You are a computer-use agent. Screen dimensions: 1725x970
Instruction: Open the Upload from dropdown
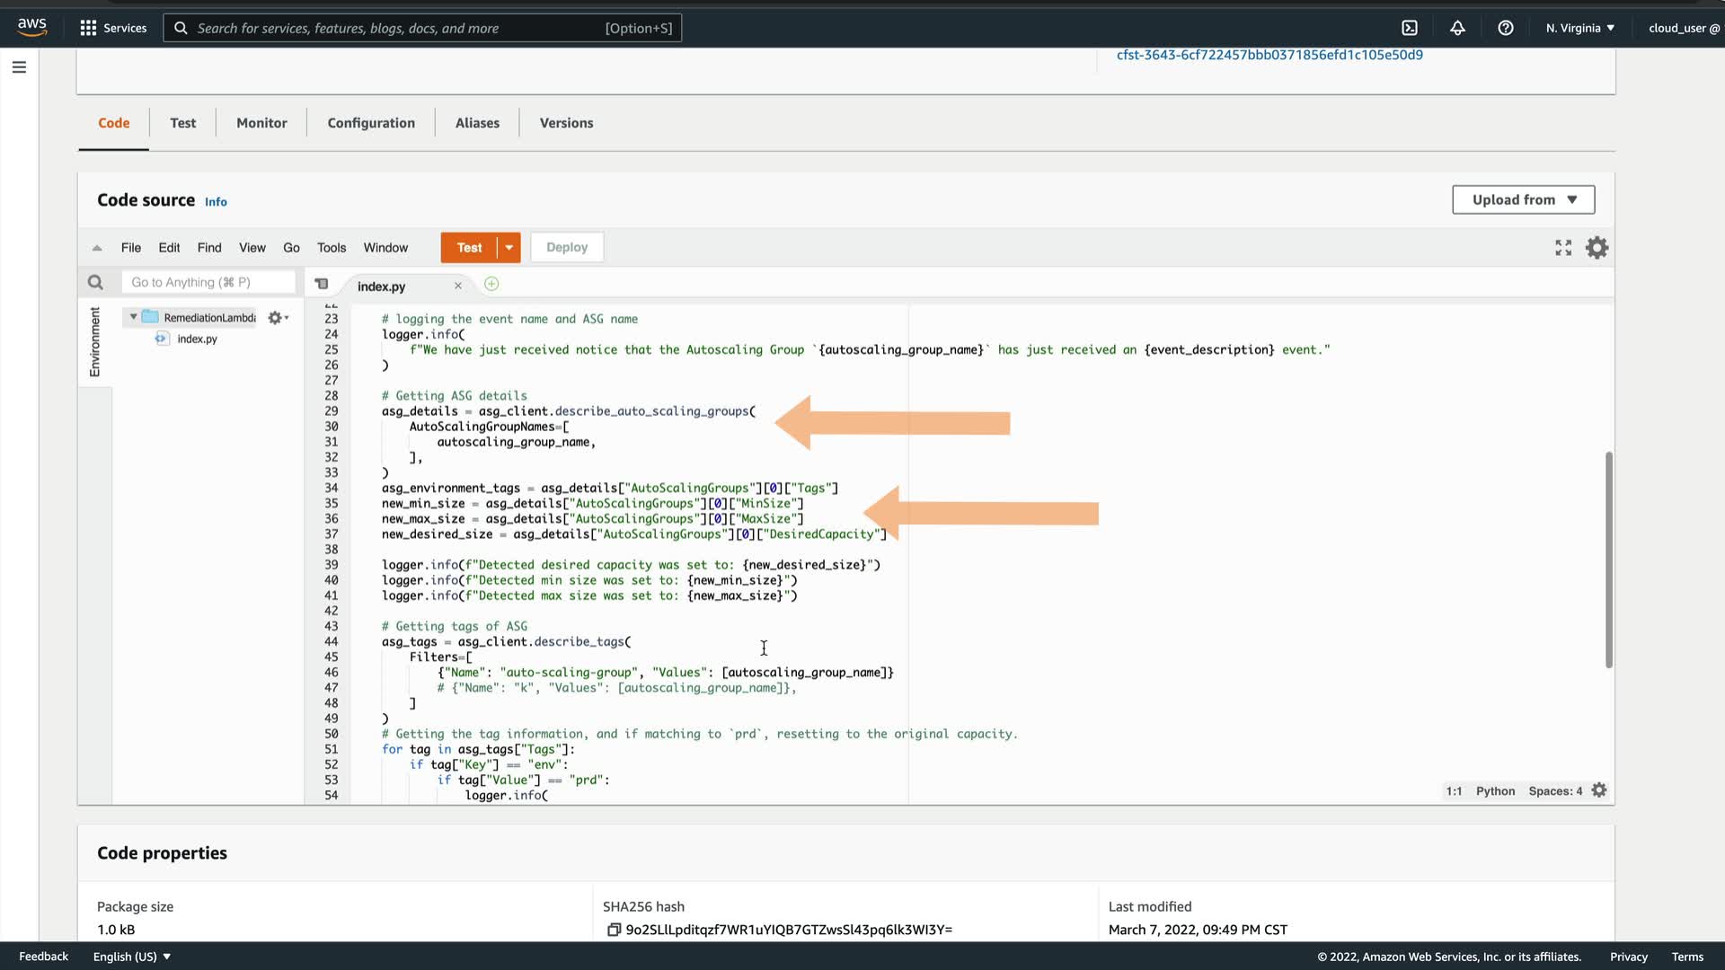(1523, 199)
